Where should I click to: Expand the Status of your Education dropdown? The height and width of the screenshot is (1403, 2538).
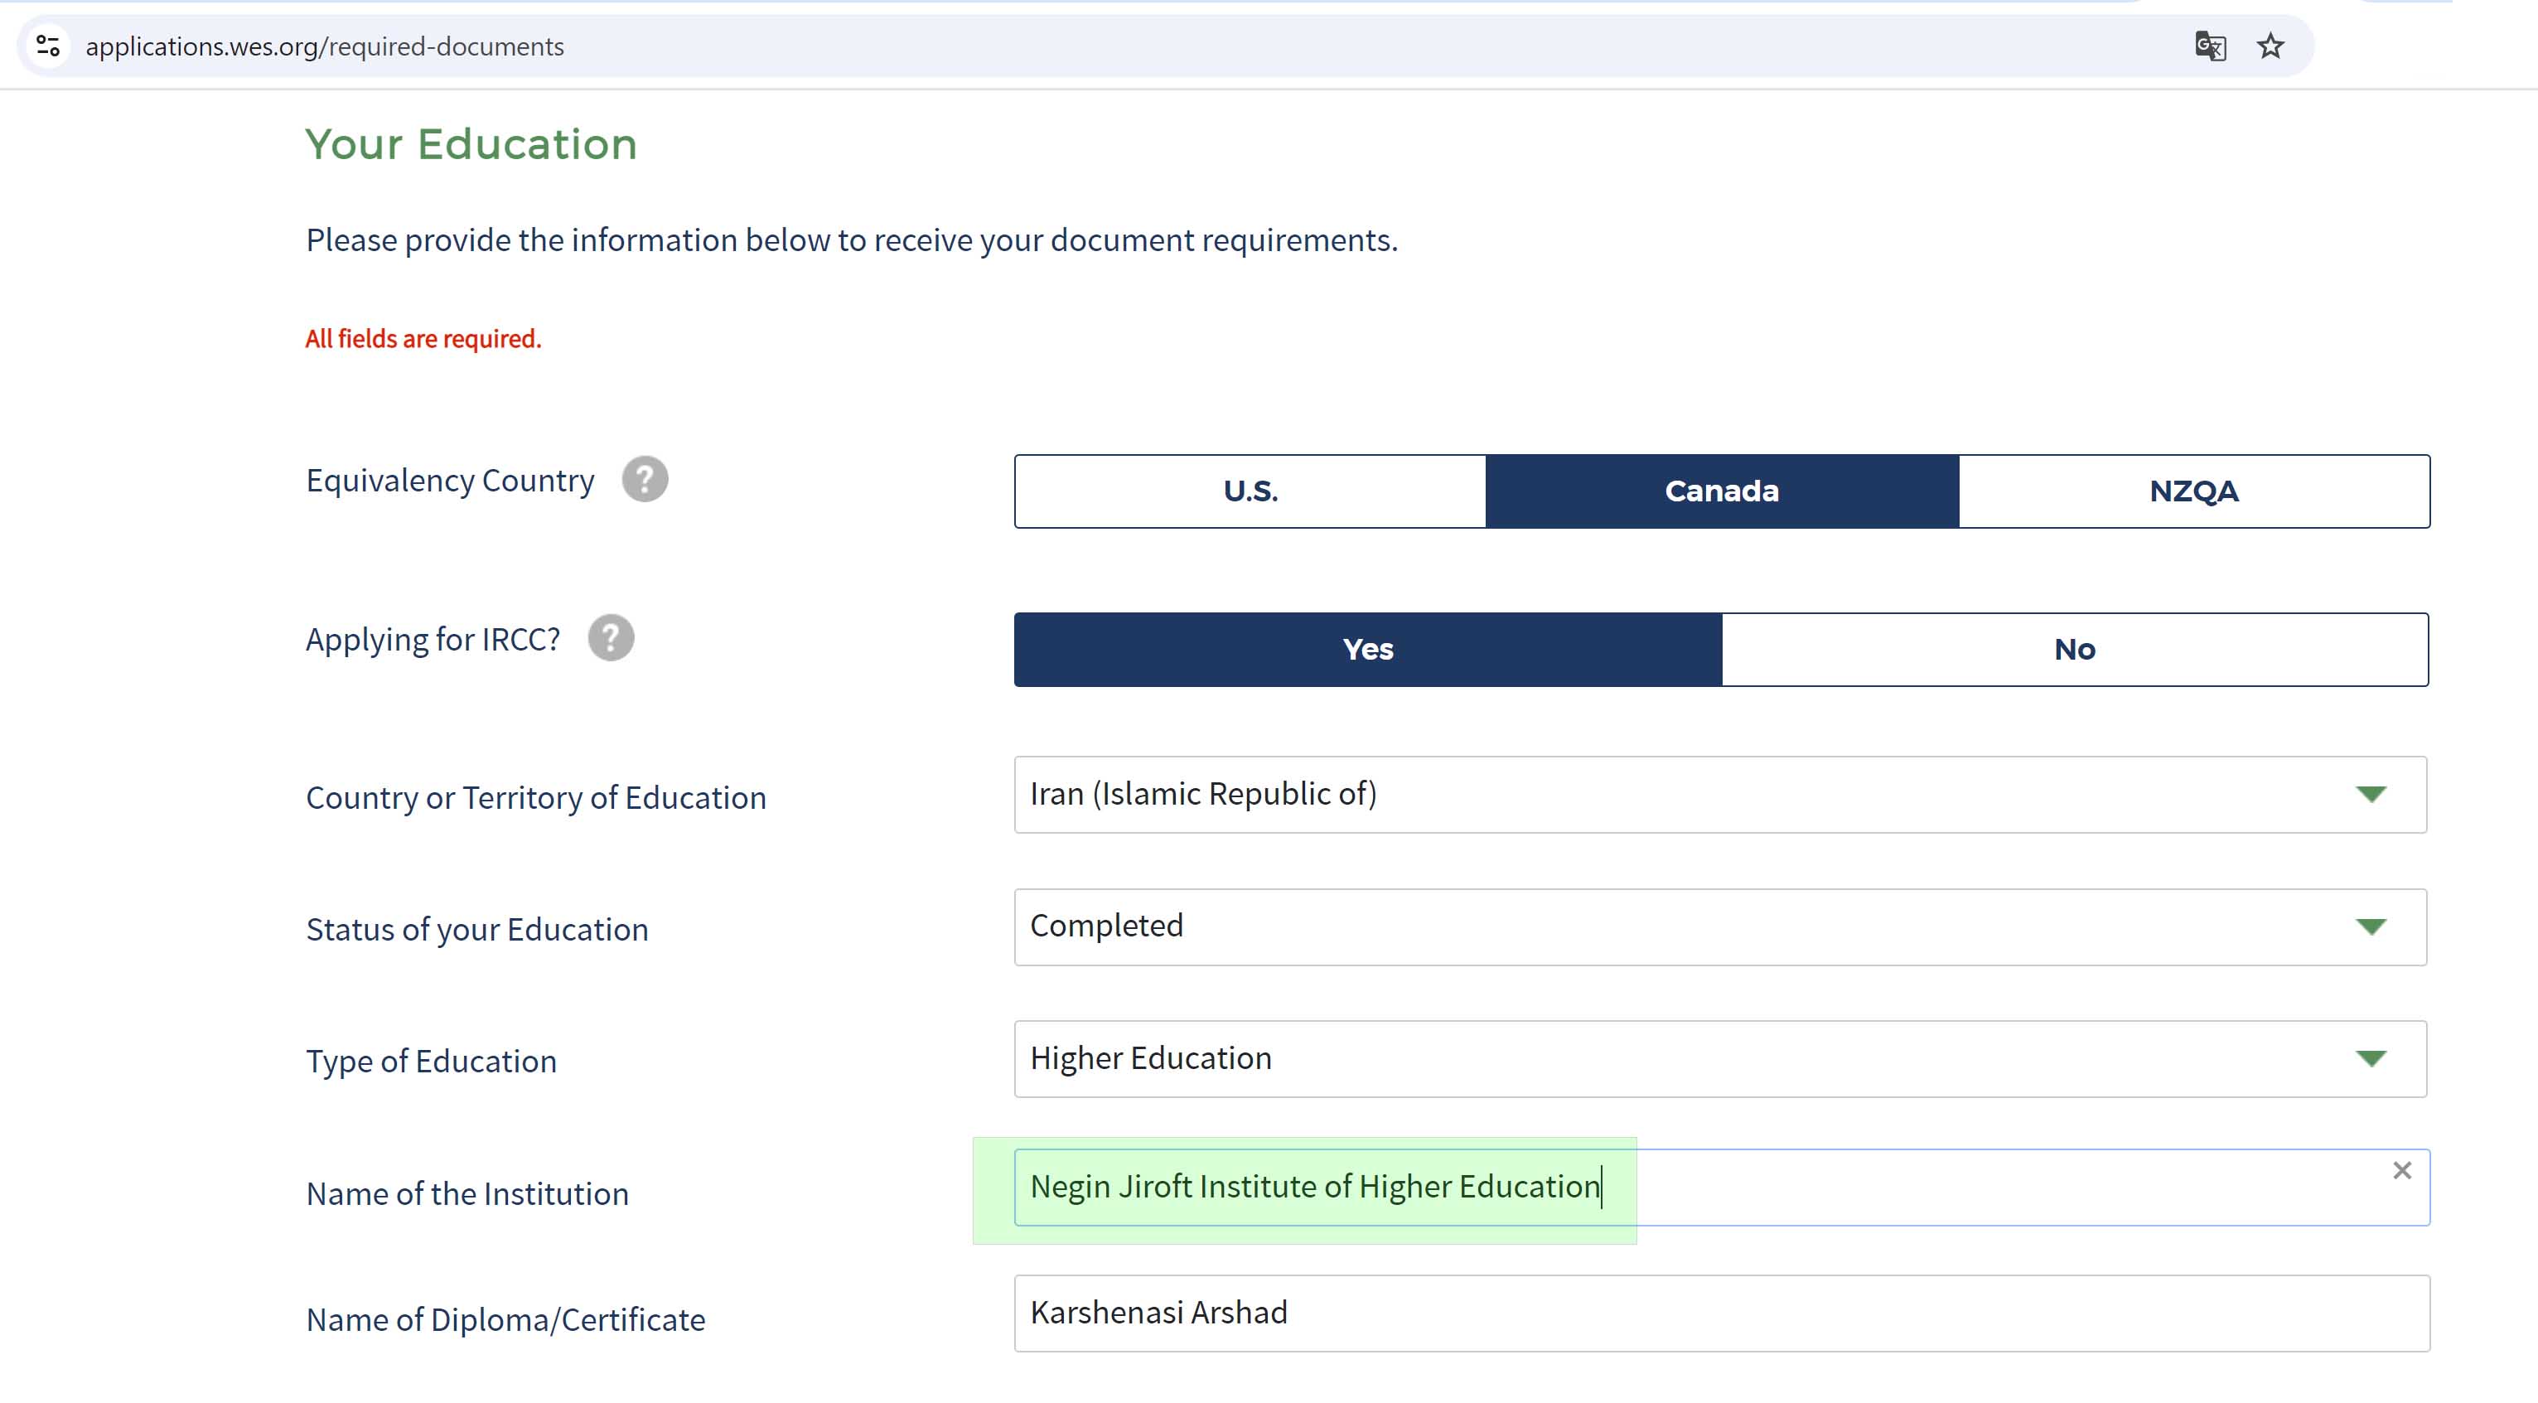click(1720, 927)
